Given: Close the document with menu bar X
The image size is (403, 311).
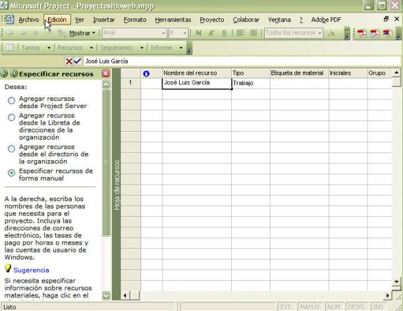Looking at the screenshot, I should coord(397,18).
